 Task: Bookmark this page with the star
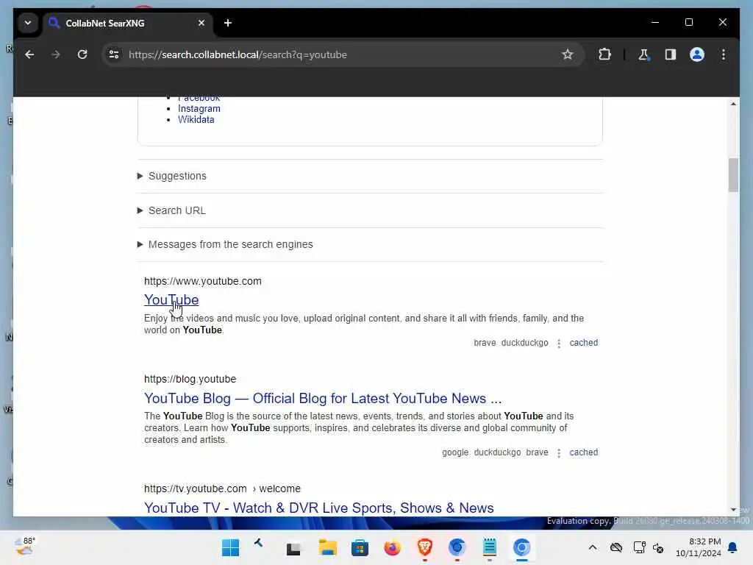point(568,54)
